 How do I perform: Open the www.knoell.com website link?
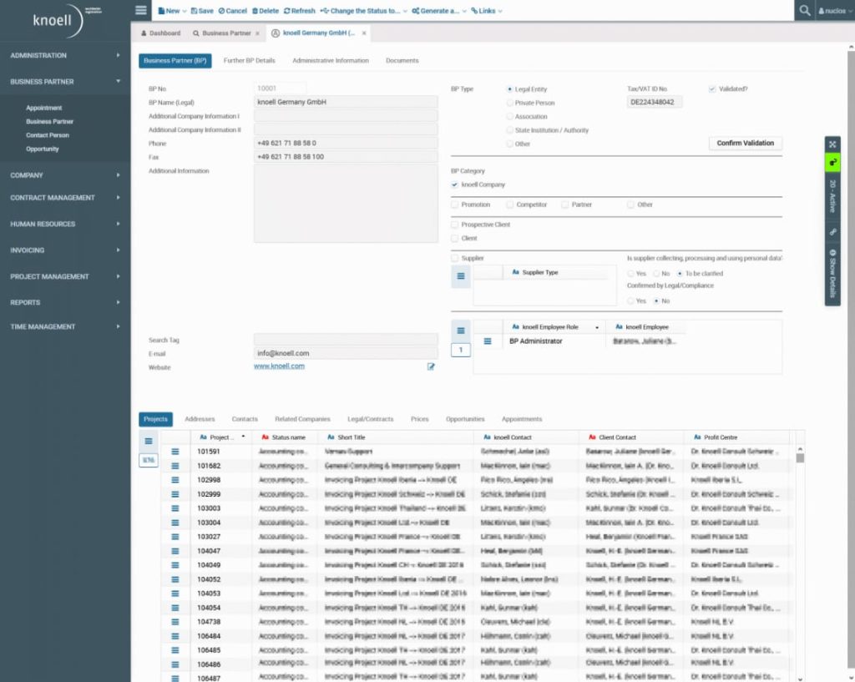click(x=279, y=366)
